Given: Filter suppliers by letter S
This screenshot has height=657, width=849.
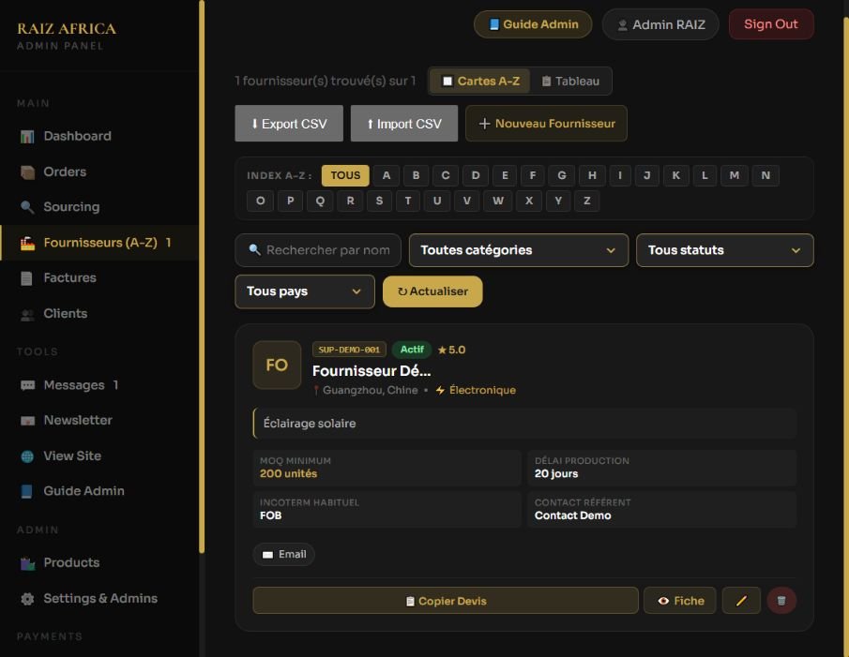Looking at the screenshot, I should click(379, 202).
